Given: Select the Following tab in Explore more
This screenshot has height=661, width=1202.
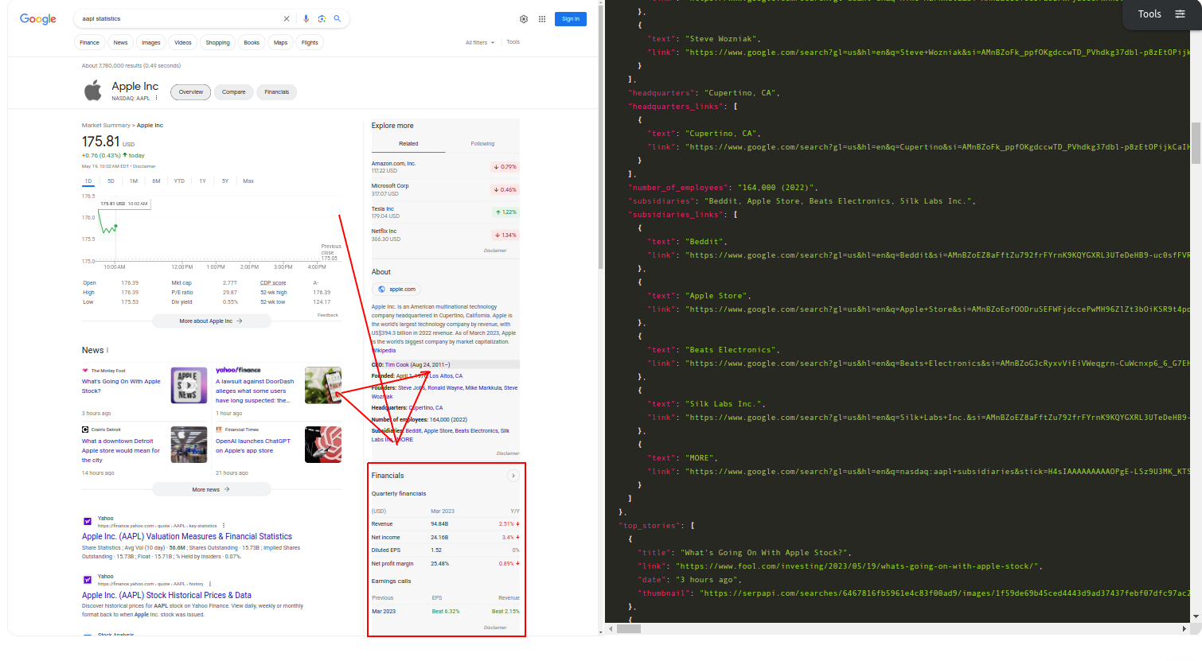Looking at the screenshot, I should click(x=482, y=144).
